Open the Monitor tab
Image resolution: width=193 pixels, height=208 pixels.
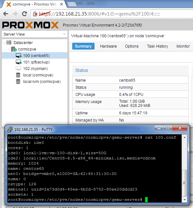pos(183,46)
